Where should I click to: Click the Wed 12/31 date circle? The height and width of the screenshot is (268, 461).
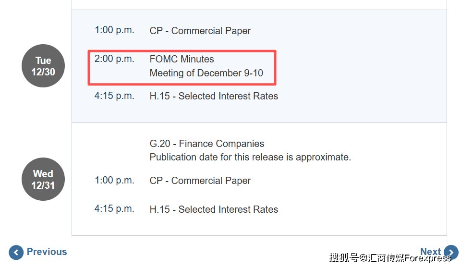(x=43, y=180)
